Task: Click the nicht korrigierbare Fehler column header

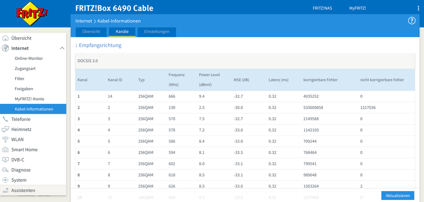Action: 382,80
